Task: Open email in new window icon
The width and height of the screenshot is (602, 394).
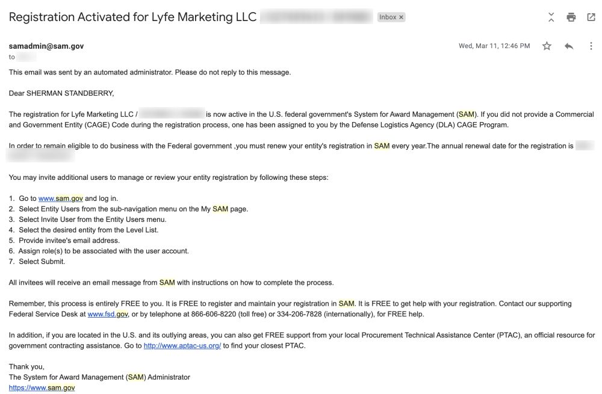Action: (x=591, y=17)
